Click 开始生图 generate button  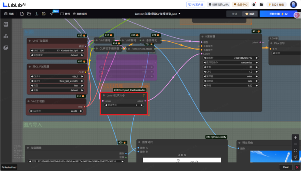click(x=278, y=14)
